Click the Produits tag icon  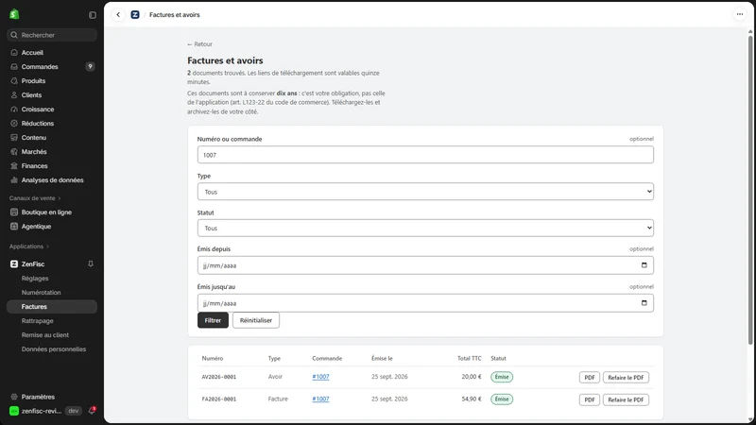pos(14,81)
